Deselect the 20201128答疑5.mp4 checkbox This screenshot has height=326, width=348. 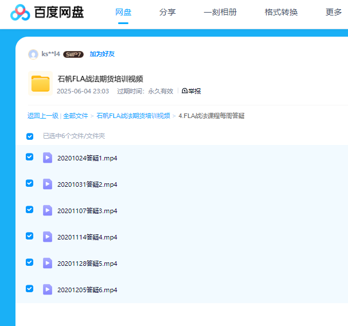coord(30,262)
